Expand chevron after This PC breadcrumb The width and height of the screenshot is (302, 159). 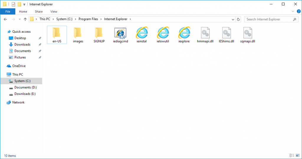coord(53,19)
